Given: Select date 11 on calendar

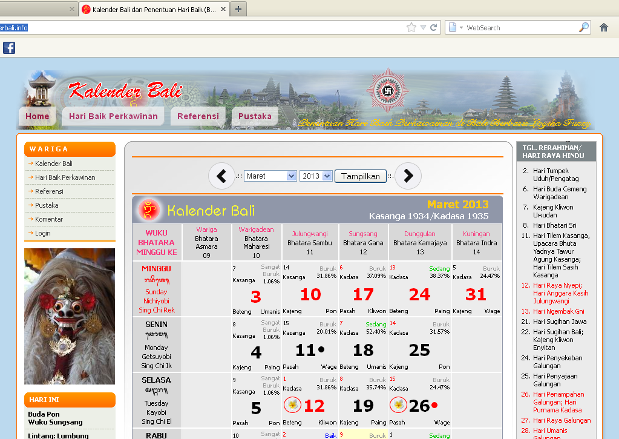Looking at the screenshot, I should point(306,350).
